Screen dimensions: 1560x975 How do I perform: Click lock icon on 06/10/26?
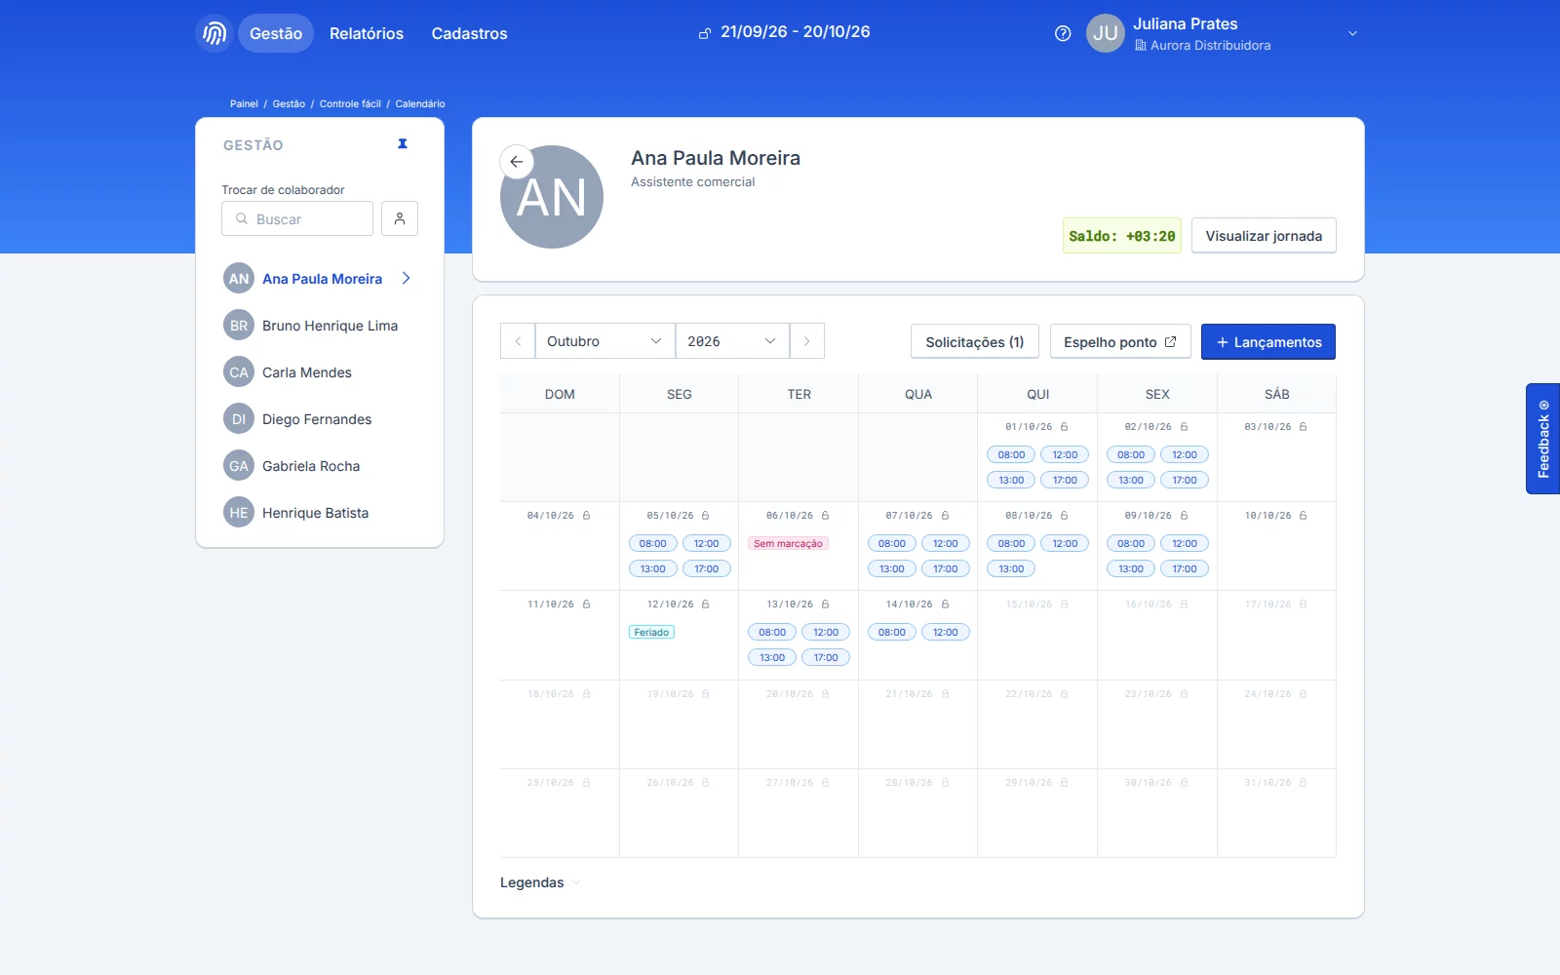click(826, 516)
